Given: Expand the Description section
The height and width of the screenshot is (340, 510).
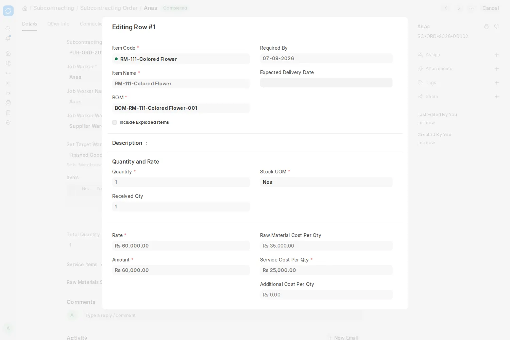Looking at the screenshot, I should click(130, 143).
